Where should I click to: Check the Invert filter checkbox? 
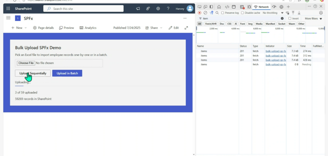tap(290, 18)
